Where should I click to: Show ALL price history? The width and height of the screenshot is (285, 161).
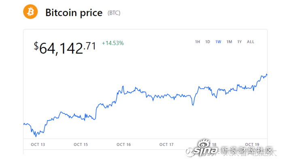click(251, 42)
